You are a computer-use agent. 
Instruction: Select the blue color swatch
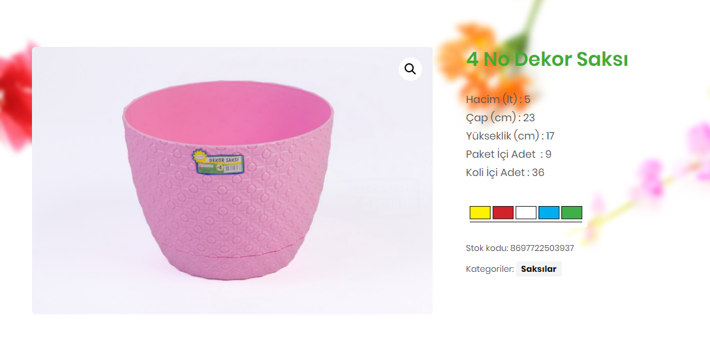[549, 213]
